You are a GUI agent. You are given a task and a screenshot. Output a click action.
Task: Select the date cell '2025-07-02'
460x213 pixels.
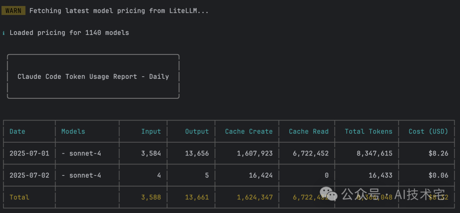pyautogui.click(x=29, y=176)
